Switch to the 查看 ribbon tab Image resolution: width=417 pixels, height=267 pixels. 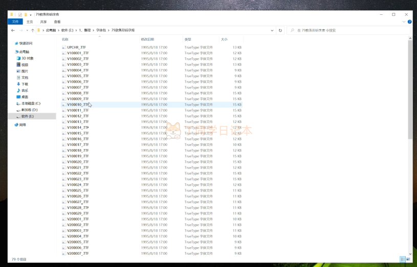pyautogui.click(x=57, y=22)
